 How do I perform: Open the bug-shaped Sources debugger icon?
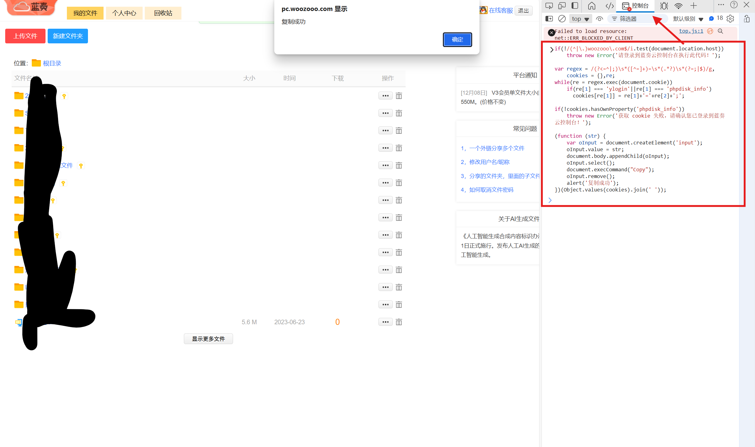coord(664,6)
